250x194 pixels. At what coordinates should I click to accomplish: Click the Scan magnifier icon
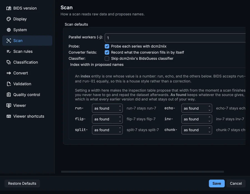[9, 40]
